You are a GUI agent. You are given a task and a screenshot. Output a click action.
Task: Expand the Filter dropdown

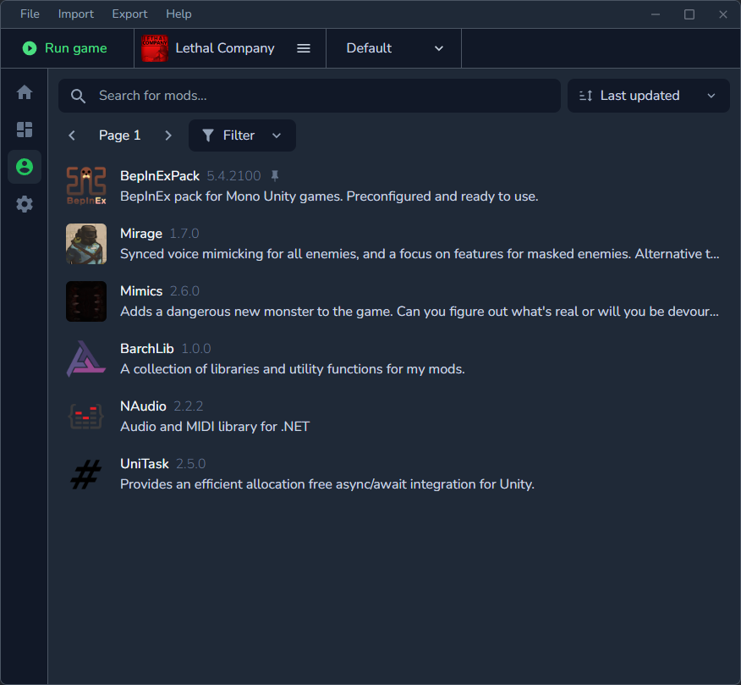(242, 135)
